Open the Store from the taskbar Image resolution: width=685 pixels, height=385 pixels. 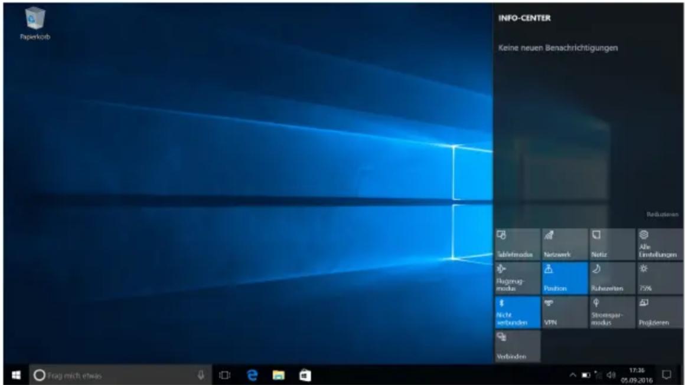pyautogui.click(x=305, y=375)
